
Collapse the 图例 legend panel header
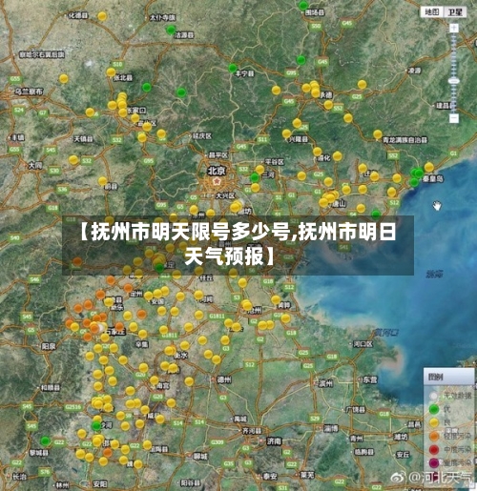tap(448, 377)
